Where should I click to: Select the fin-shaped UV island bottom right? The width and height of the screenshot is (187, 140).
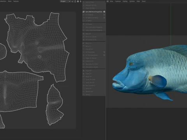coord(55,105)
